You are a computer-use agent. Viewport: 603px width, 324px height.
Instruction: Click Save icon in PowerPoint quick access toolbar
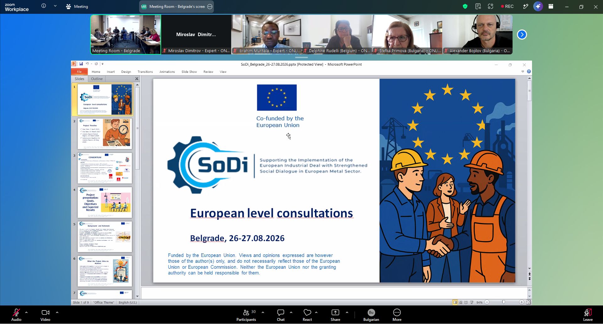(81, 64)
